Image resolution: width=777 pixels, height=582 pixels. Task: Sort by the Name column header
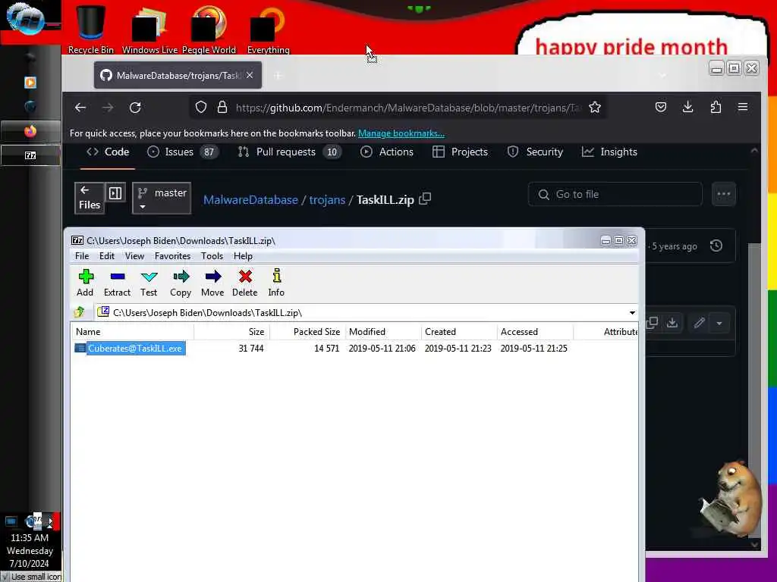[x=132, y=332]
